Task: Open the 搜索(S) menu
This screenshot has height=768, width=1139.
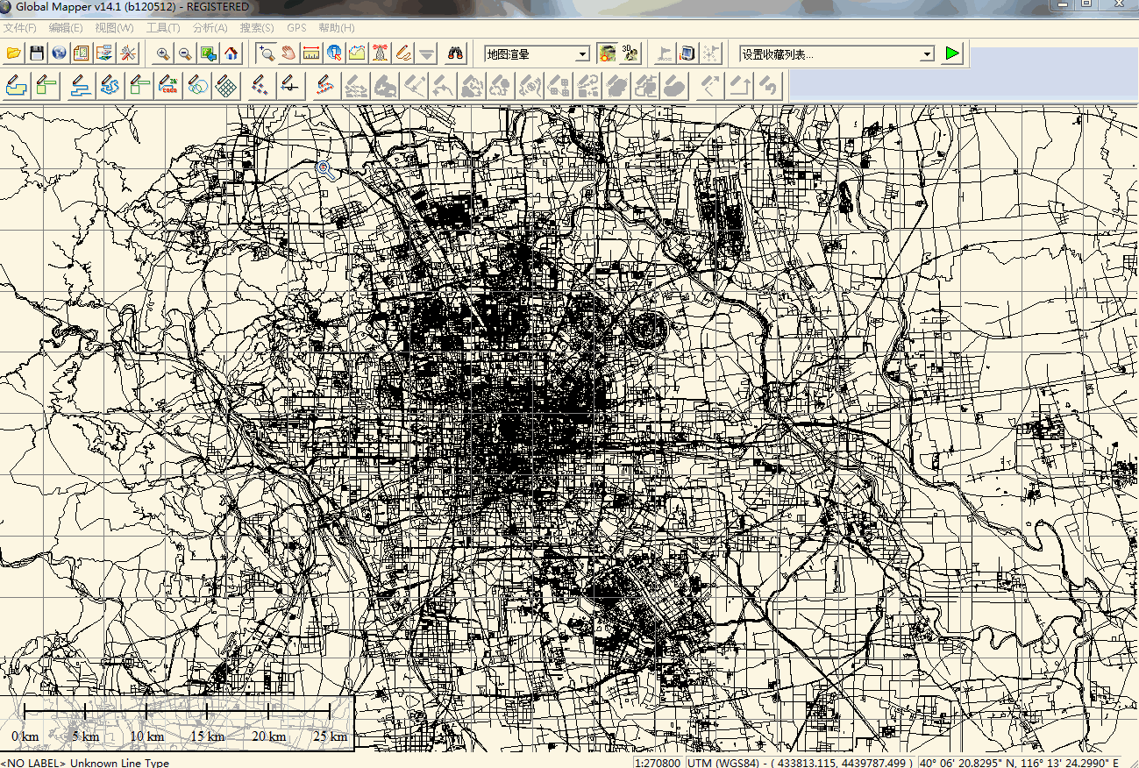Action: pyautogui.click(x=257, y=28)
